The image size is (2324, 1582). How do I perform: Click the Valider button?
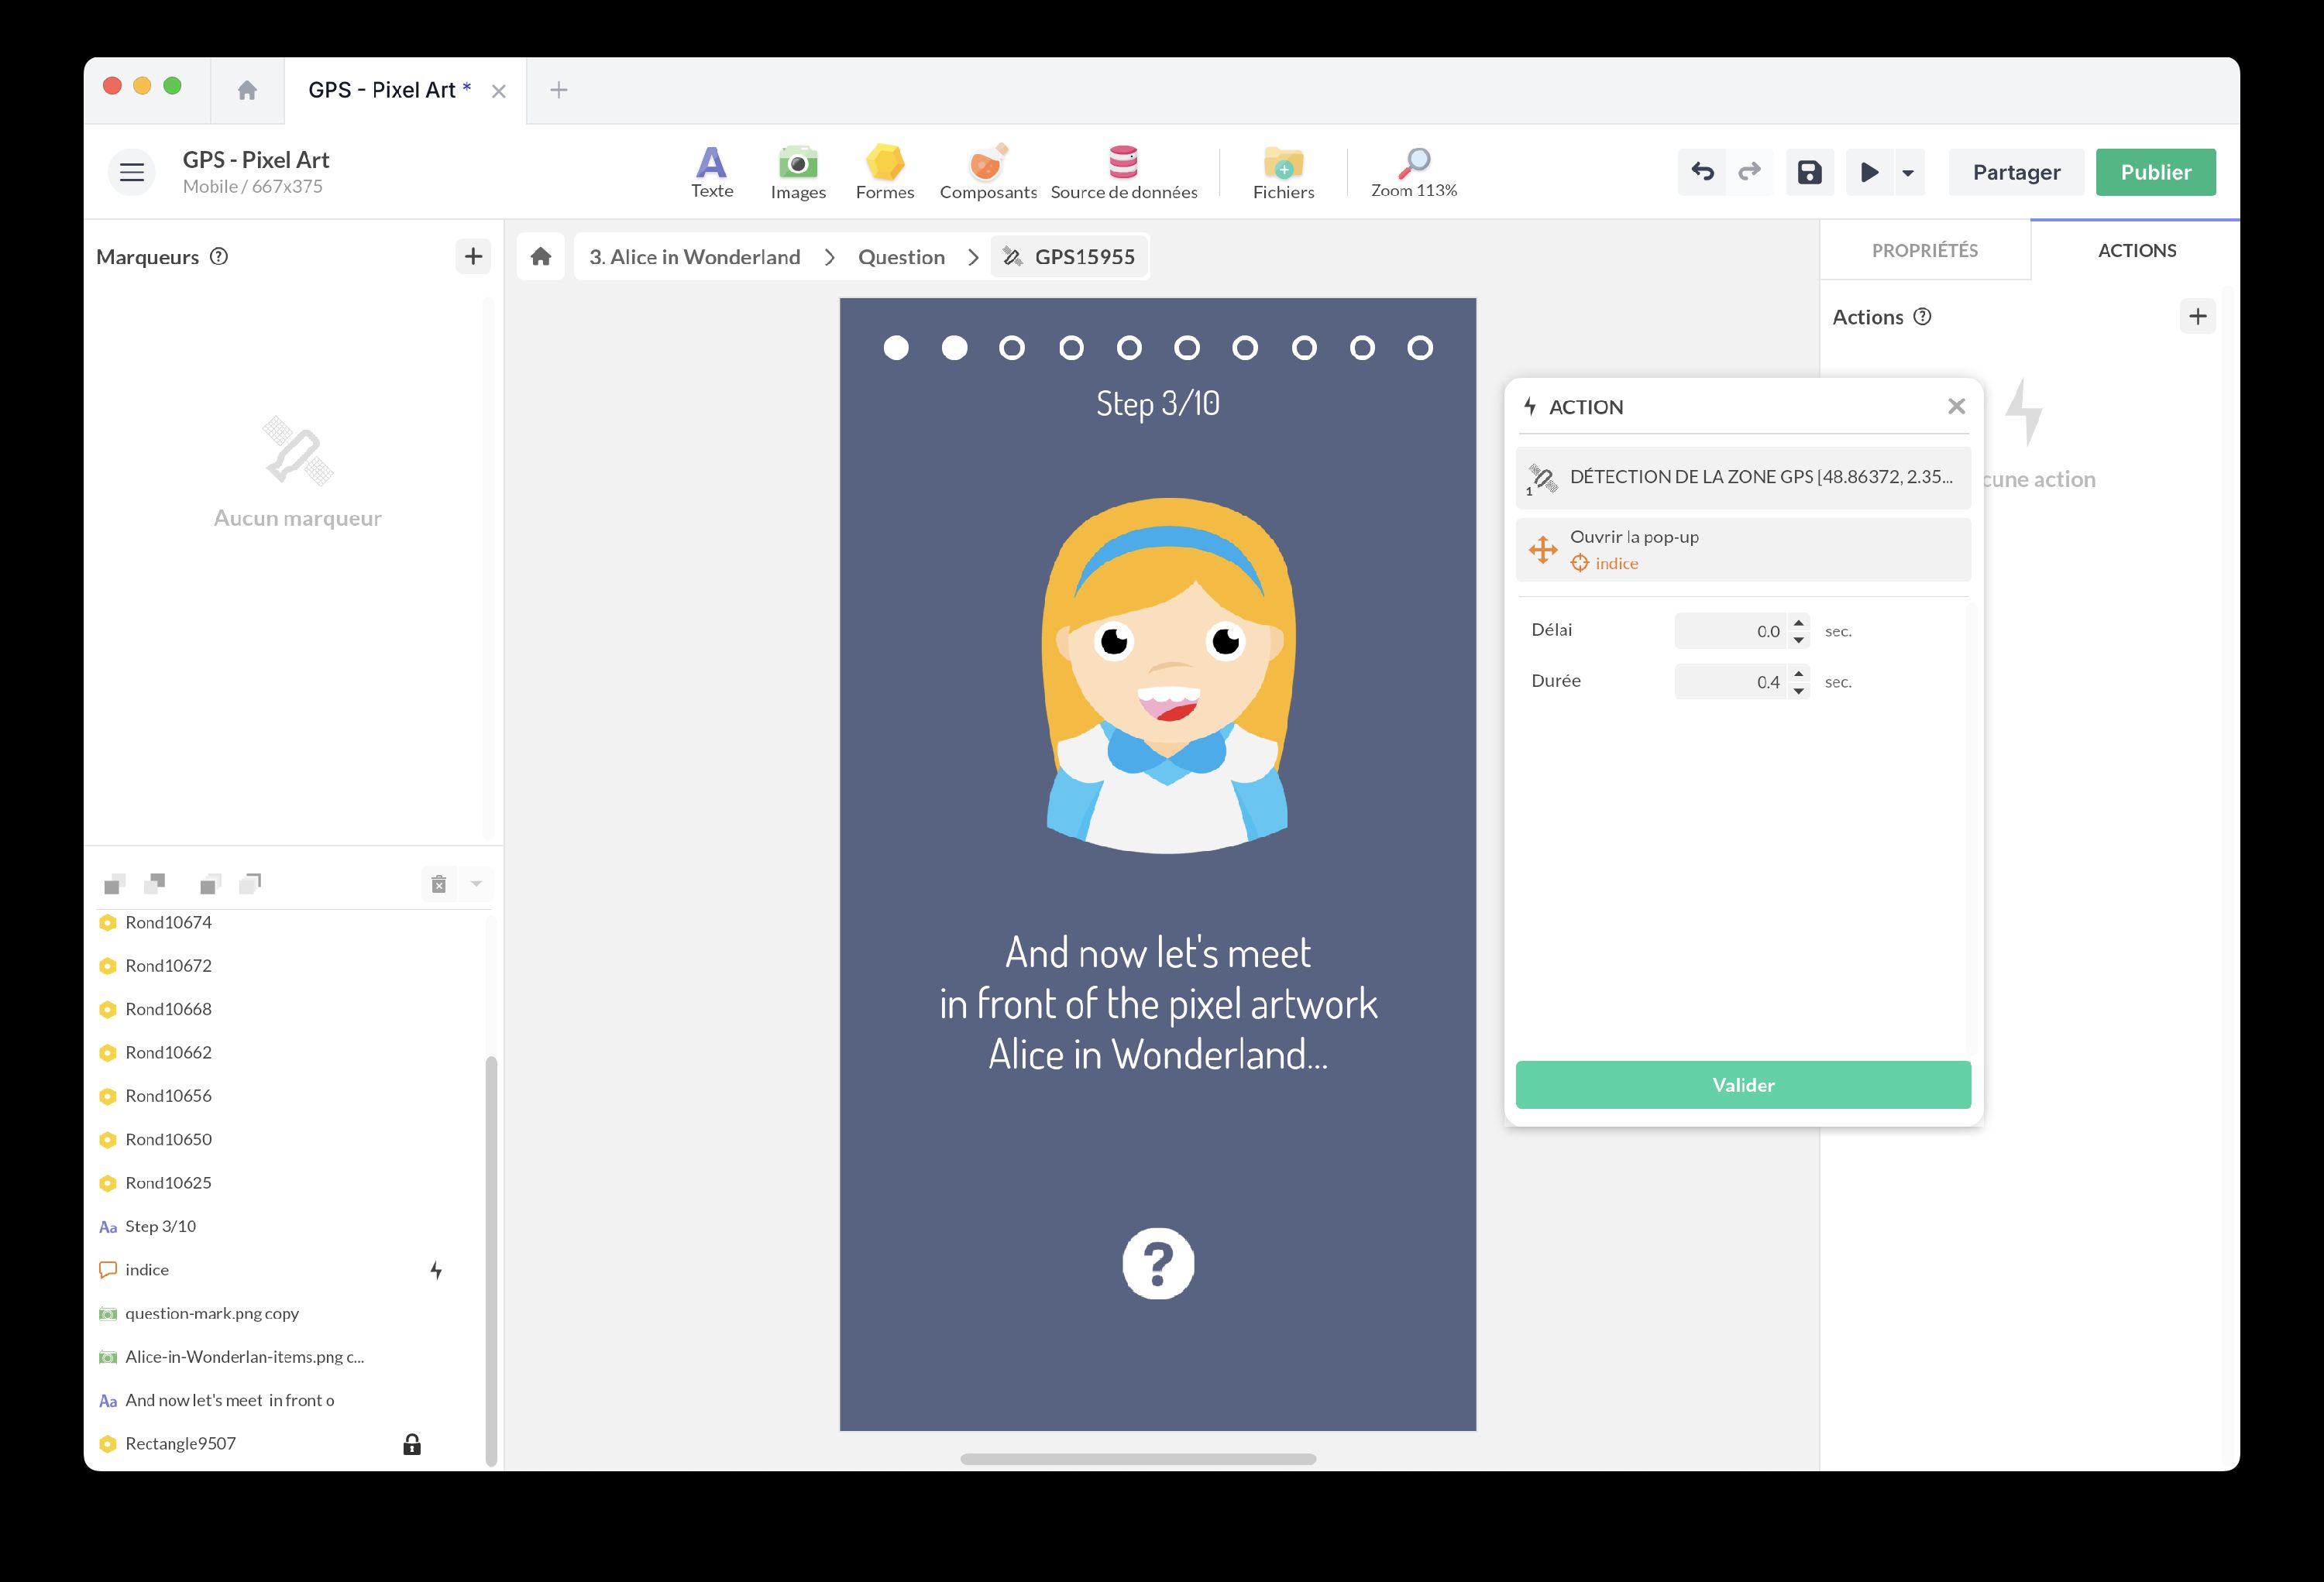[1742, 1084]
